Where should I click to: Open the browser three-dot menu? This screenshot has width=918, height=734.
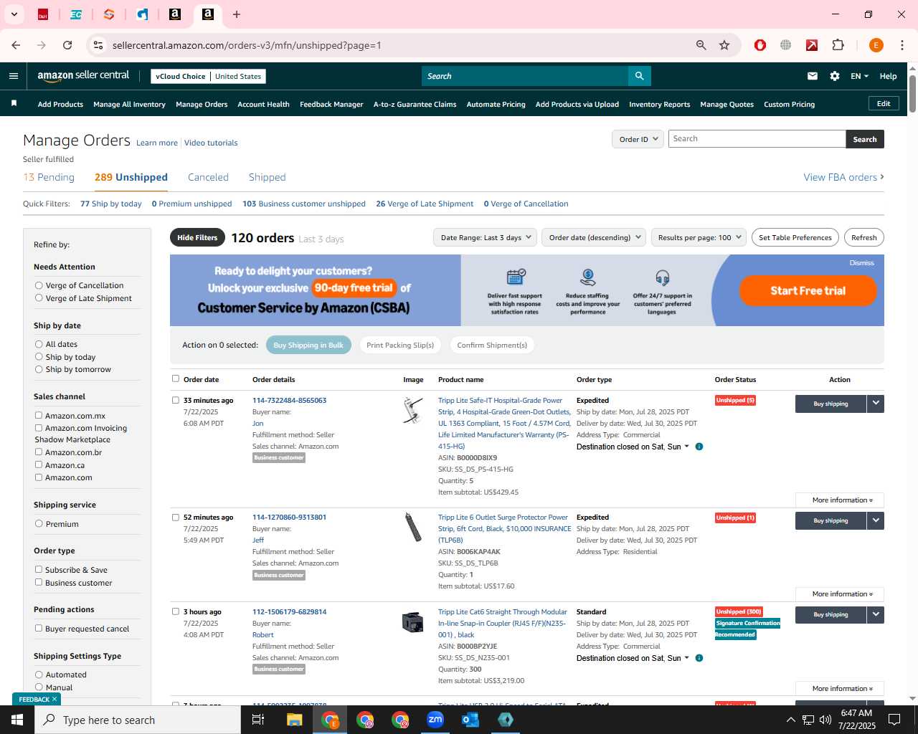pyautogui.click(x=902, y=45)
